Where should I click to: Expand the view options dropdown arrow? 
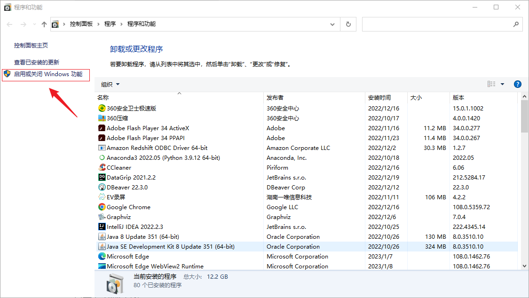[x=502, y=84]
